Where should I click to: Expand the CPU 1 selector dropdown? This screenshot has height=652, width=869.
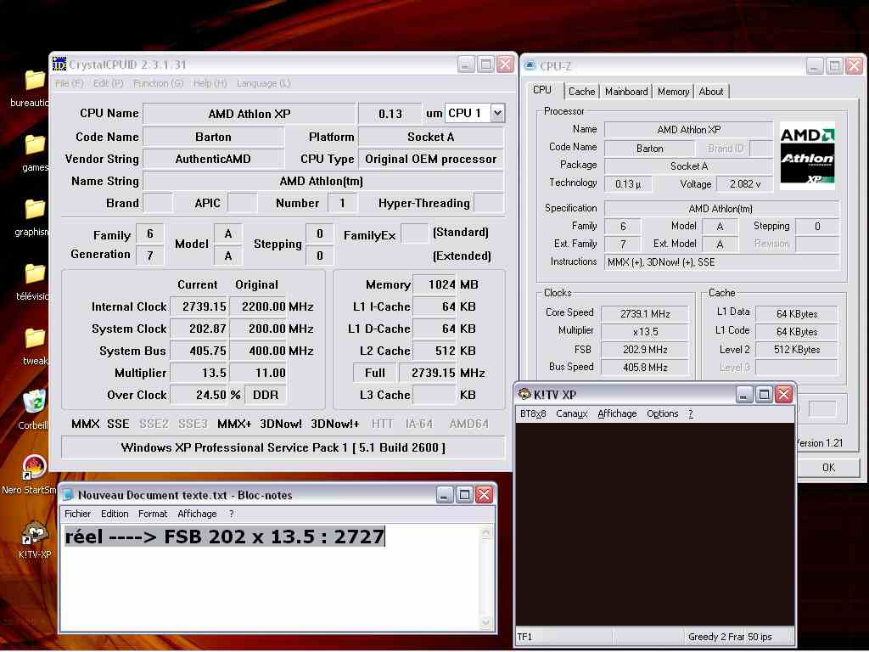pos(497,113)
